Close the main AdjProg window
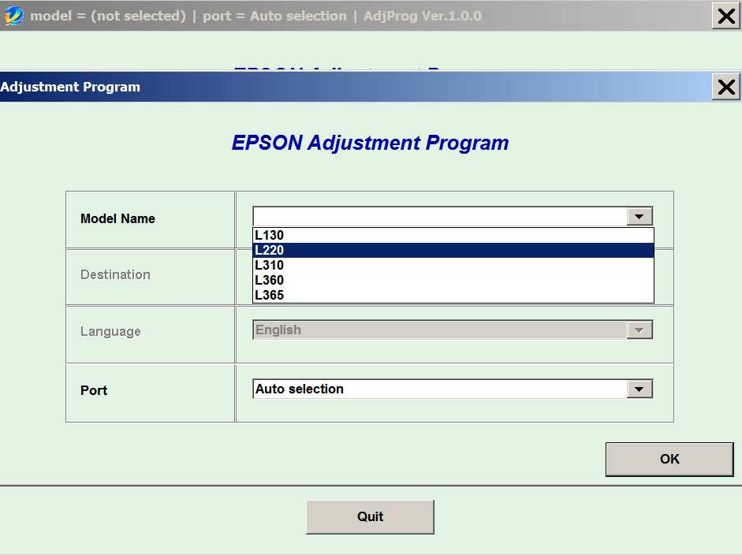The image size is (742, 555). (726, 17)
